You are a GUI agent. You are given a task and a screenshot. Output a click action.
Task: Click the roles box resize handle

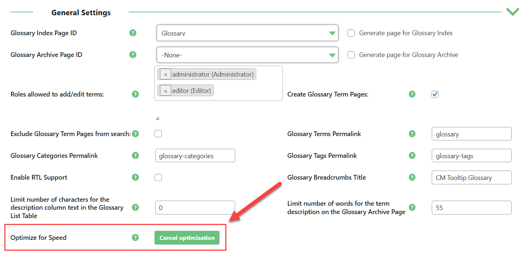pos(157,119)
